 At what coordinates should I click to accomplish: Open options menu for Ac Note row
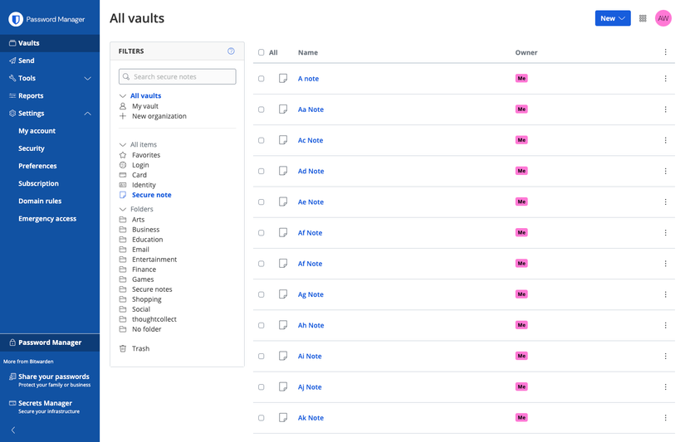pos(665,141)
